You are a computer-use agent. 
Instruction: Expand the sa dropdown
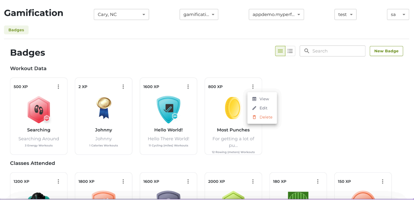398,15
